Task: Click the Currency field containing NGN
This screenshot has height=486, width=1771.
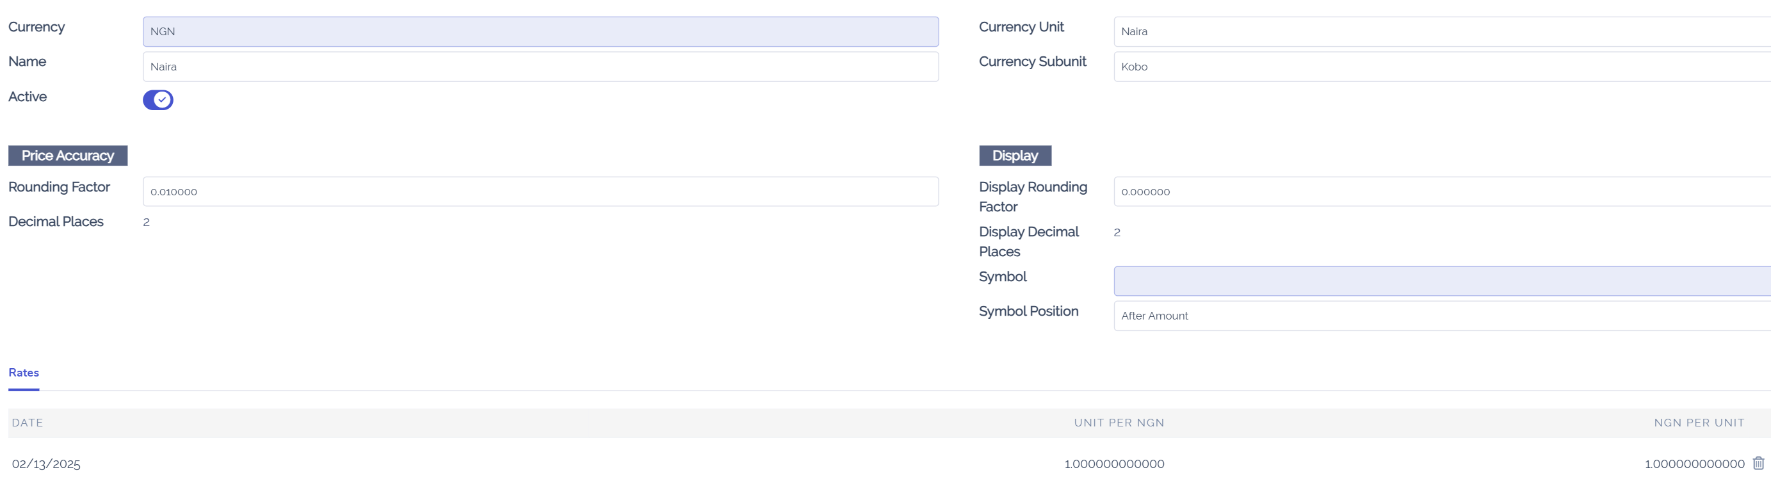Action: point(540,31)
